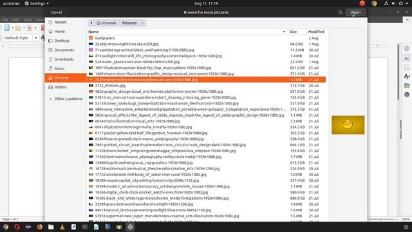The height and width of the screenshot is (232, 412).
Task: Select 6024-mario-illustration-visual_arts file
Action: (x=206, y=121)
